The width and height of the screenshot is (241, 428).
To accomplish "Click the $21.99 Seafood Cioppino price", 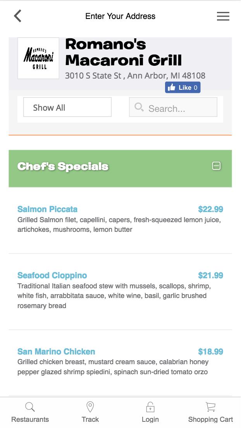I will 210,276.
